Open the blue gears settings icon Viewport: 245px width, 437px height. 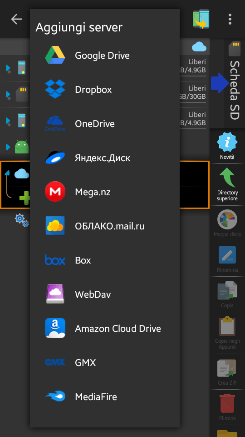pos(22,220)
